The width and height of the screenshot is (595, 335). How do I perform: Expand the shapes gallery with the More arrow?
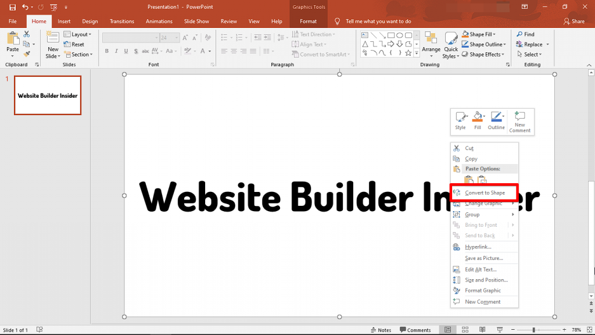(x=416, y=53)
